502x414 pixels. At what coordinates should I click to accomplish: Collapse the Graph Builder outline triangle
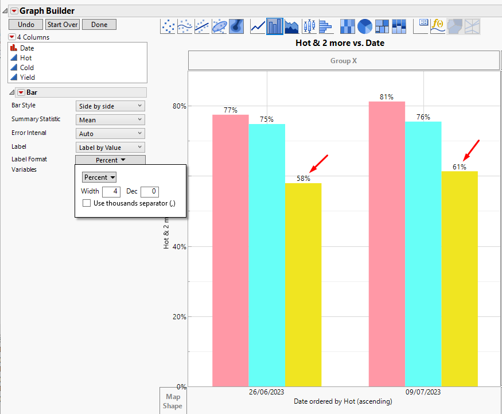tap(5, 11)
